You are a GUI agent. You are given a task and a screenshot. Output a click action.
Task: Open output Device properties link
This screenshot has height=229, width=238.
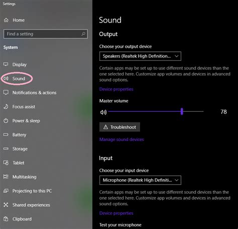click(x=116, y=89)
